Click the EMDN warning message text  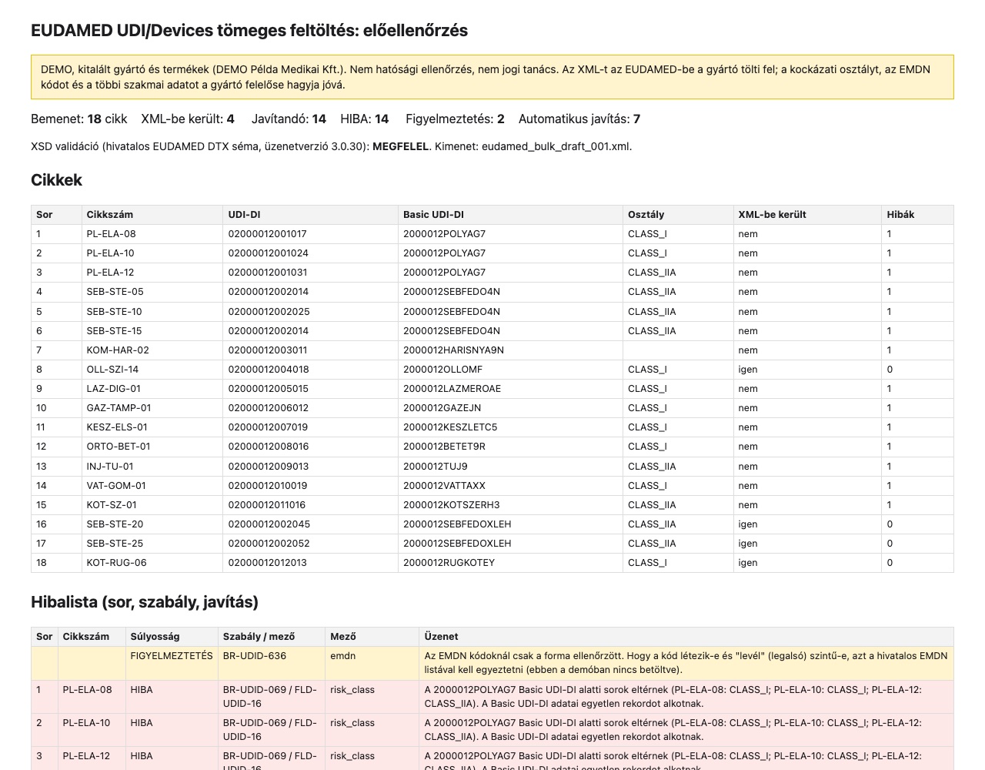tap(686, 663)
